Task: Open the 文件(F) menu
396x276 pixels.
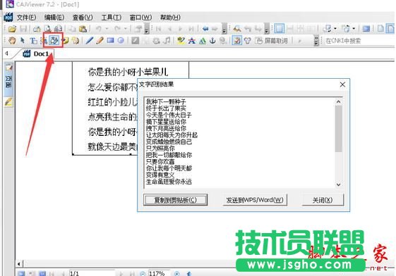Action: 27,18
